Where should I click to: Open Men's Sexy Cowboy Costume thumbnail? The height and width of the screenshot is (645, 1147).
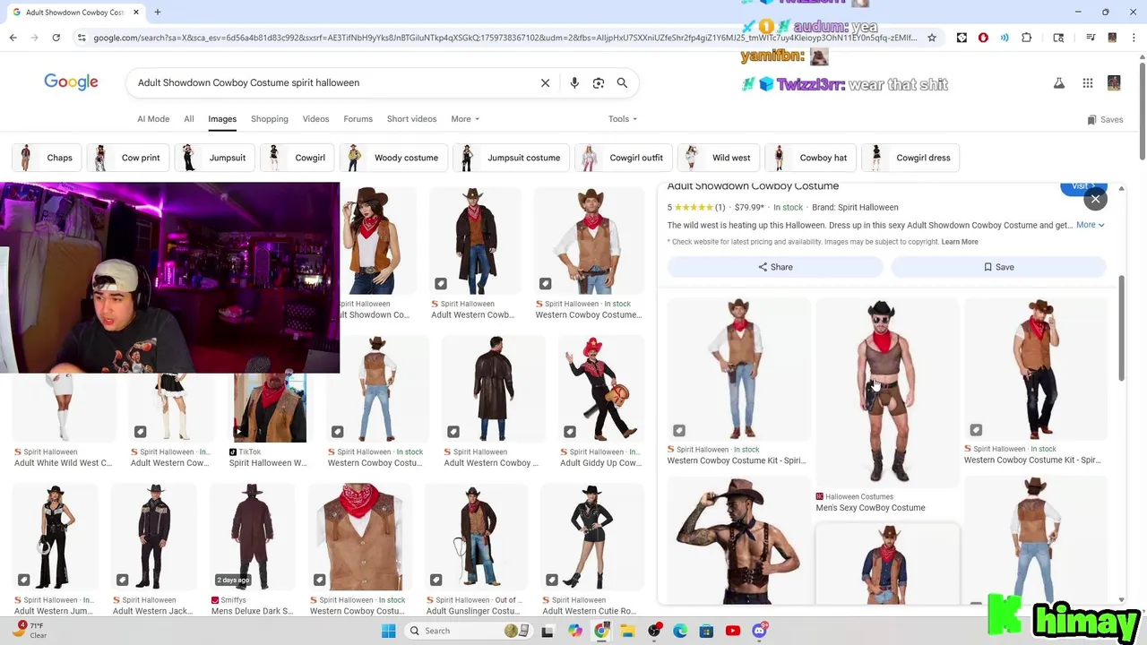pos(886,391)
